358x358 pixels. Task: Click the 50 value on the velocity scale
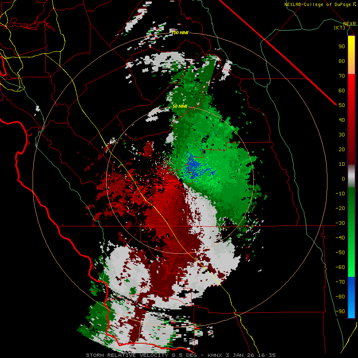(342, 105)
